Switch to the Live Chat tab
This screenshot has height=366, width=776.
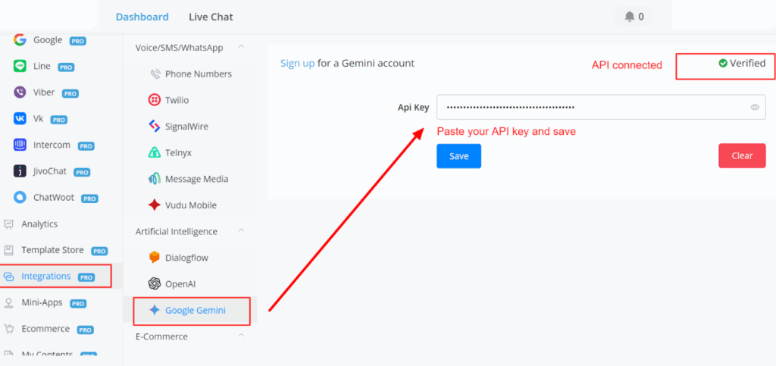[211, 17]
